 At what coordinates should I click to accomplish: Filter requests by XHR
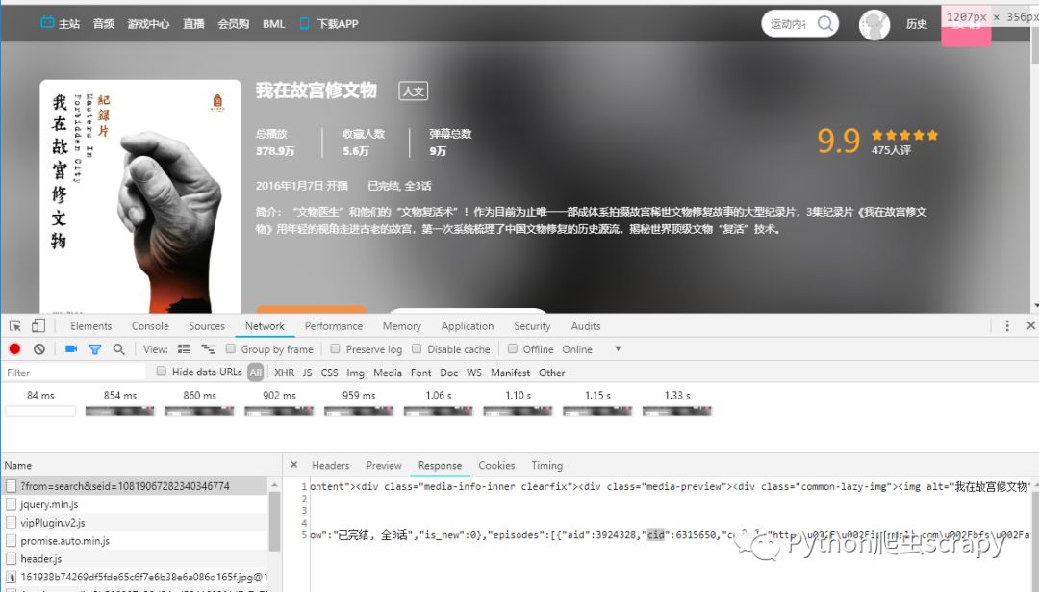284,373
